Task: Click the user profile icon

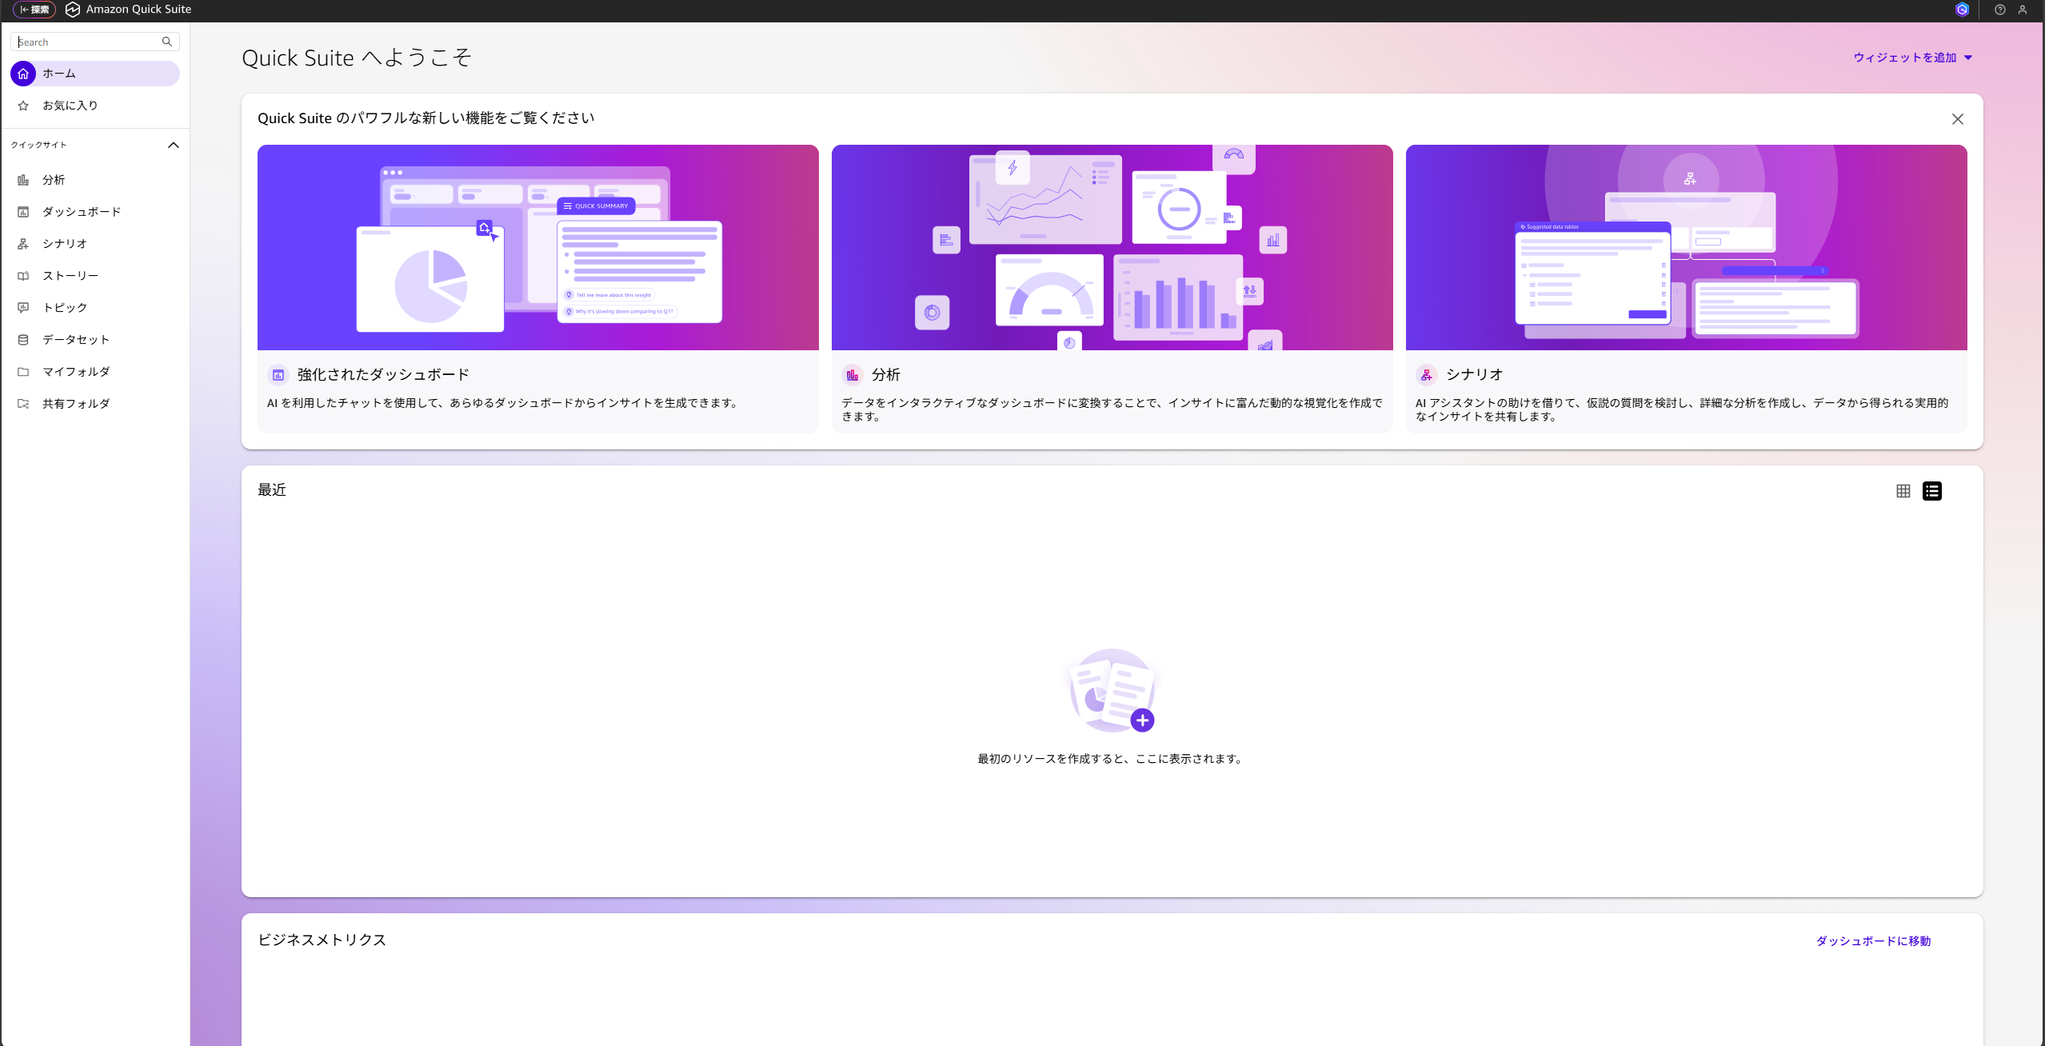Action: pos(2023,10)
